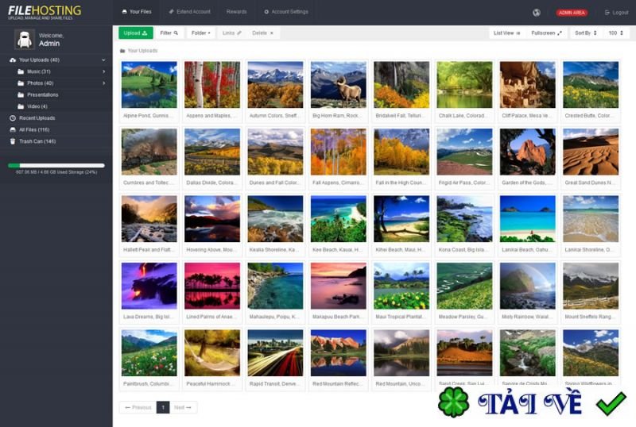Change the 100 items-per-page dropdown
This screenshot has height=427, width=636.
[x=615, y=33]
